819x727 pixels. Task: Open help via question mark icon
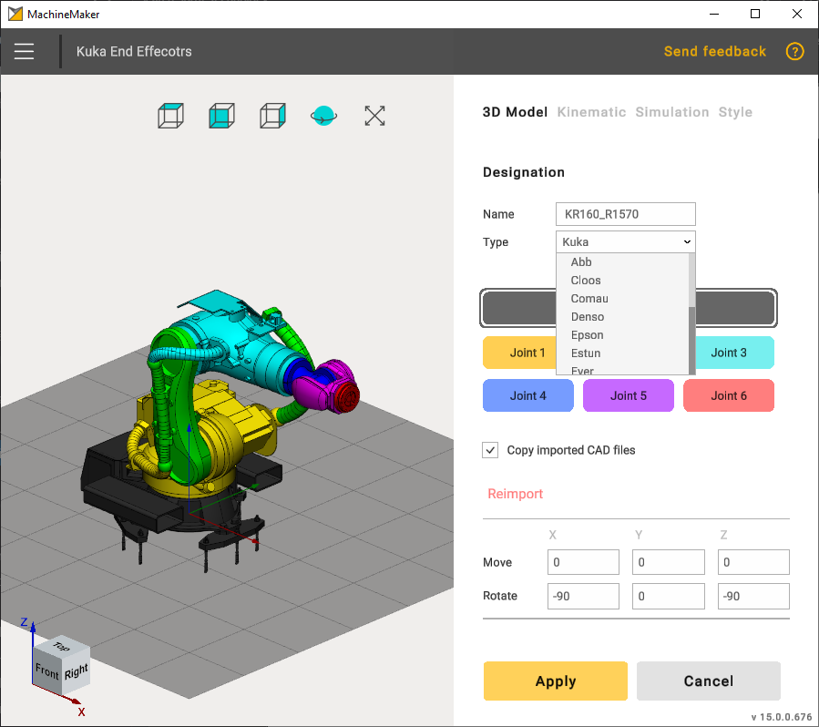[794, 52]
